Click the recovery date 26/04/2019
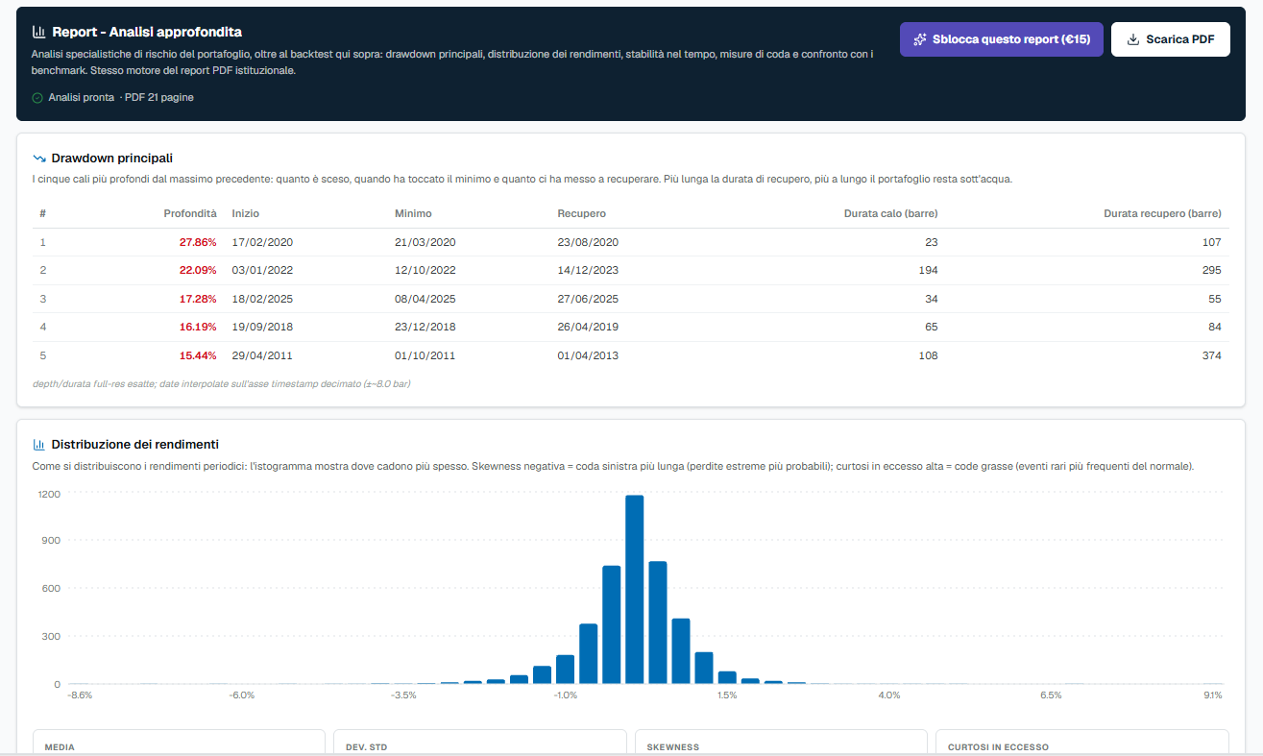The image size is (1263, 756). [588, 327]
